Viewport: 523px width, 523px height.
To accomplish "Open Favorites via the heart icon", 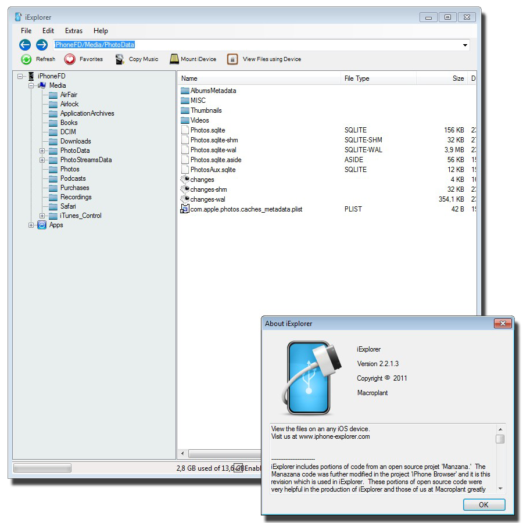I will tap(70, 59).
